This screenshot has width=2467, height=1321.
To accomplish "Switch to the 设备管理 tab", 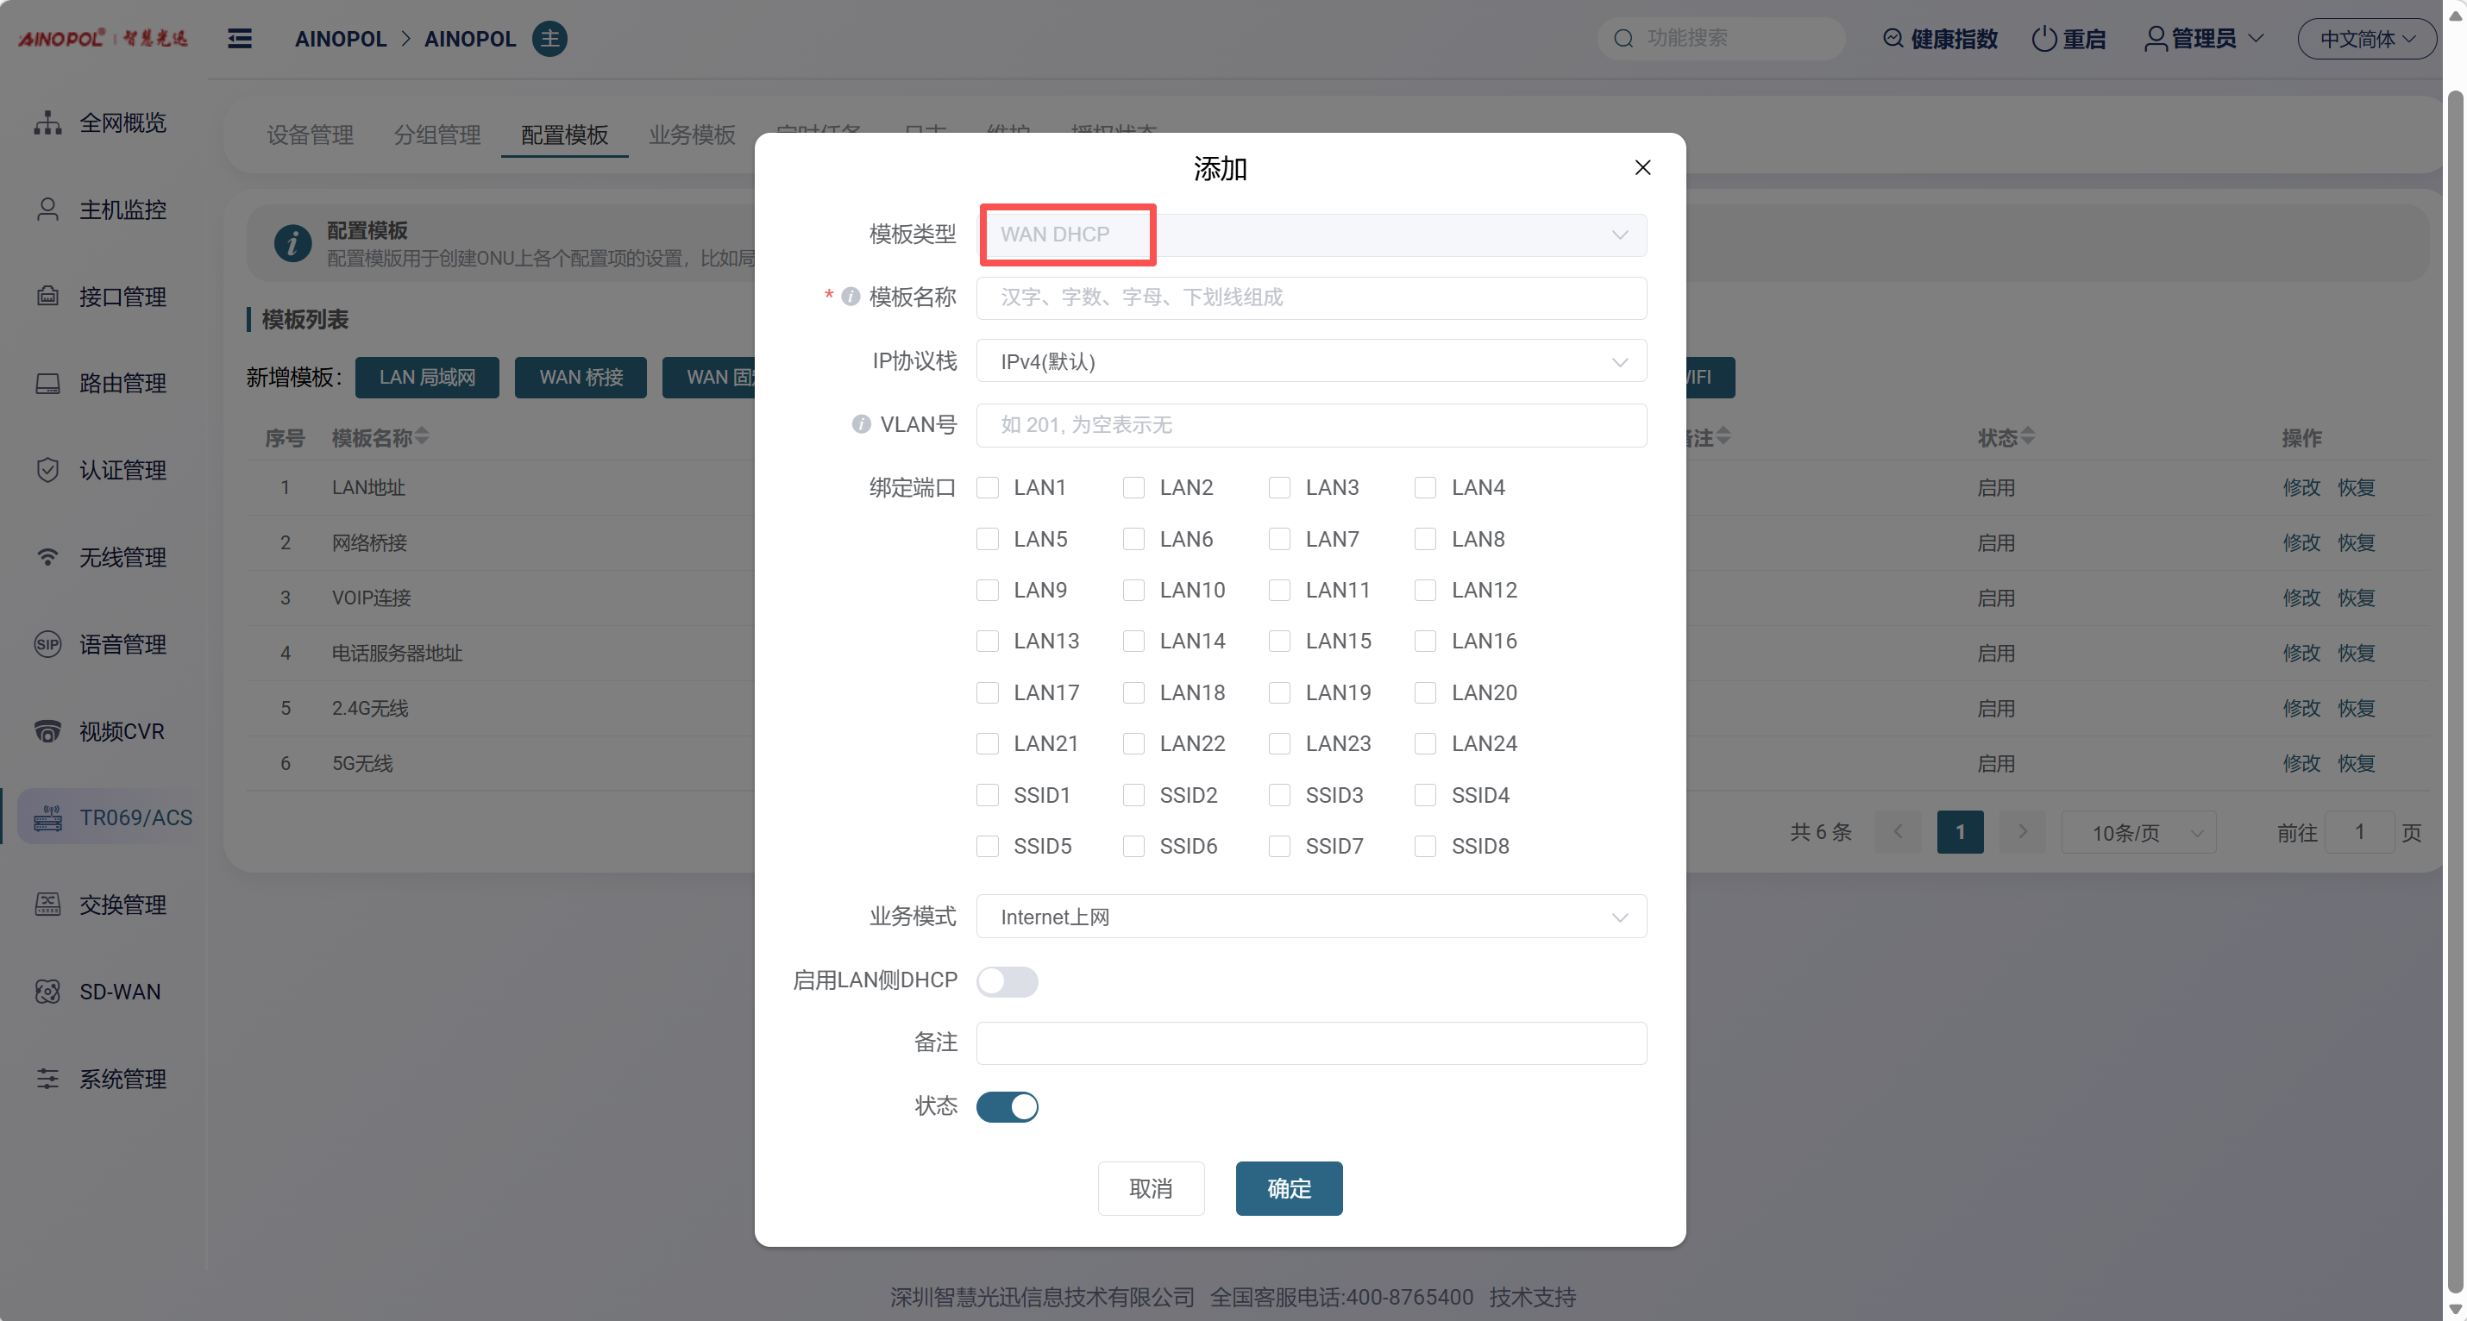I will tap(310, 135).
